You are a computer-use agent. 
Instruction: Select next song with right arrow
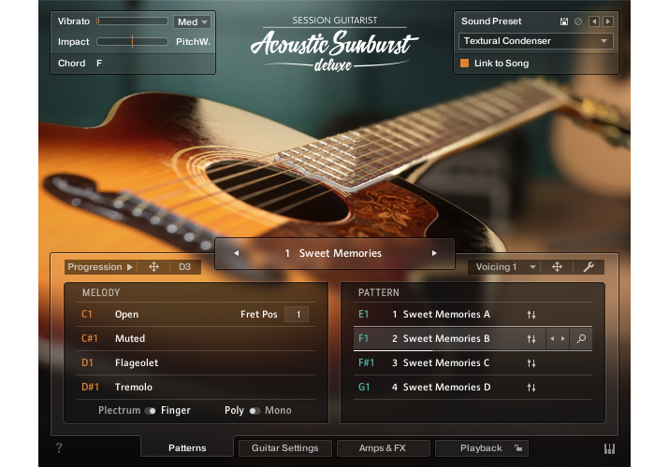pyautogui.click(x=434, y=253)
